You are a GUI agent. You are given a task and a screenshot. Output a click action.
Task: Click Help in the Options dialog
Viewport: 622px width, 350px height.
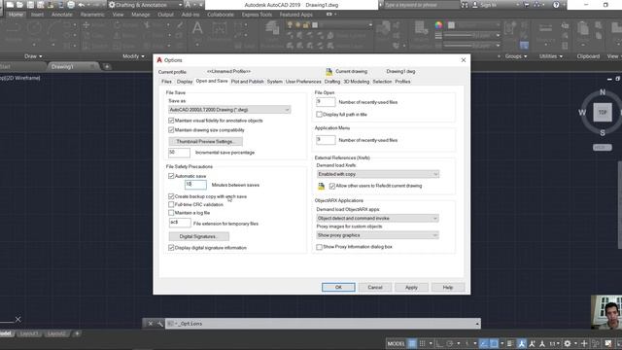pos(448,288)
